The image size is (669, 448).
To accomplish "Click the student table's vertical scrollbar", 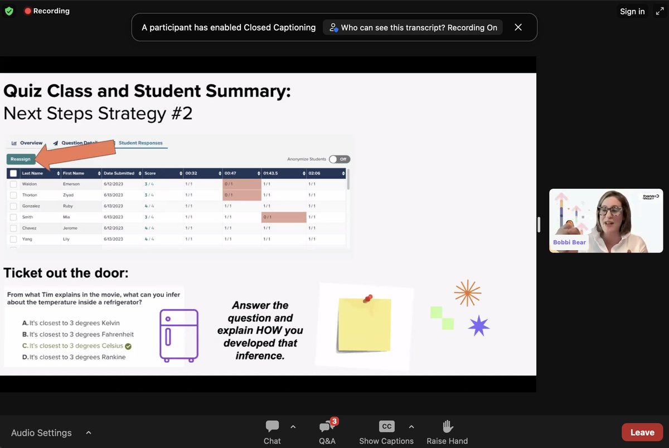I will [349, 179].
